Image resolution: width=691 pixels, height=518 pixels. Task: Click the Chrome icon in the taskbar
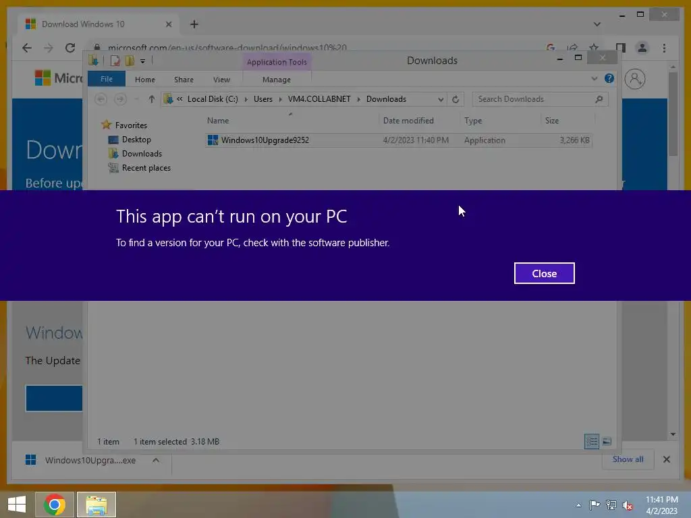pos(55,505)
